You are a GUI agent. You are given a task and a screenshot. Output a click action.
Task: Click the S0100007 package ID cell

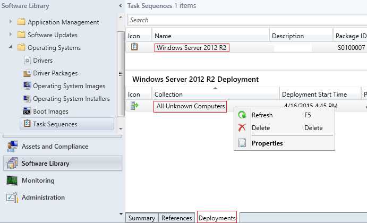(x=351, y=48)
